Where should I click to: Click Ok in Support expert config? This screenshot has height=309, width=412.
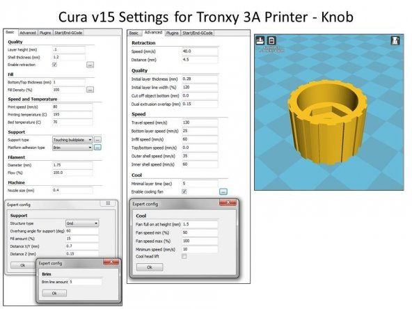(22, 265)
